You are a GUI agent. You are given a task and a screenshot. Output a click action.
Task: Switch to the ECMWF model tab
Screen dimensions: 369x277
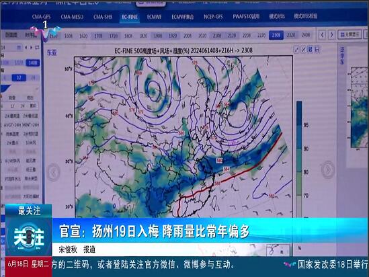click(154, 17)
